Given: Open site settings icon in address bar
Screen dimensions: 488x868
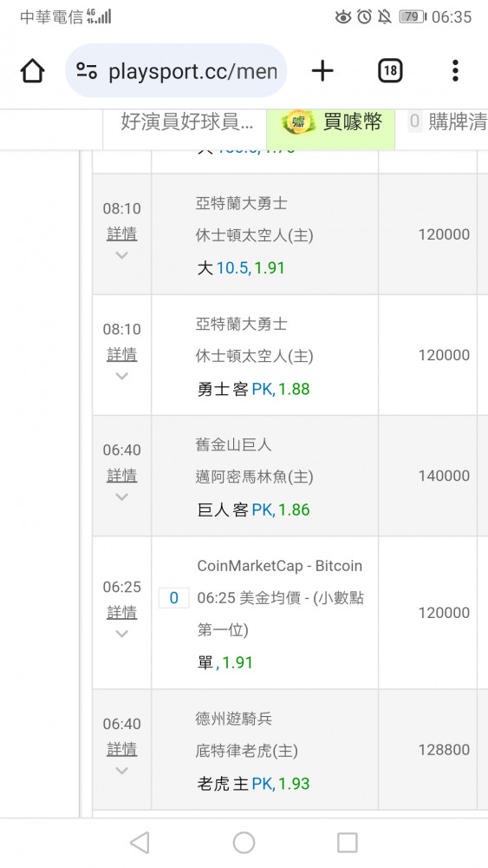Looking at the screenshot, I should click(87, 71).
